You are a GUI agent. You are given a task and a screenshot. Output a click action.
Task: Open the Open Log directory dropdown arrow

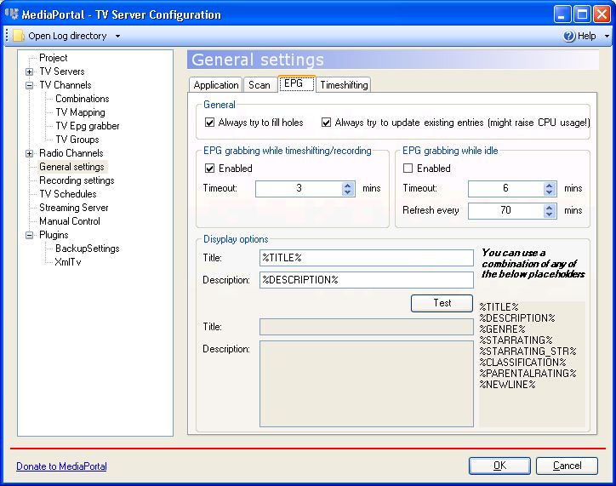[x=117, y=37]
